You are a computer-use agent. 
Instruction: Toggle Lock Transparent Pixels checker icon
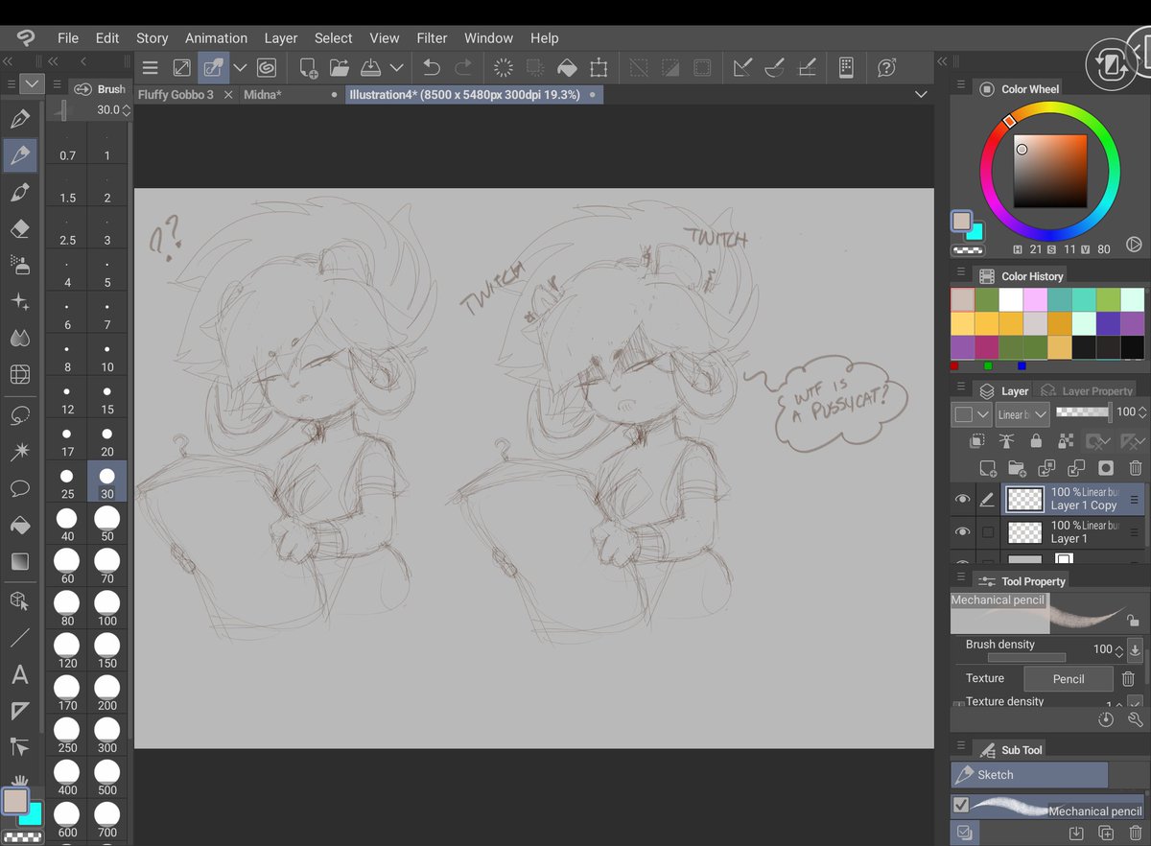click(1066, 440)
